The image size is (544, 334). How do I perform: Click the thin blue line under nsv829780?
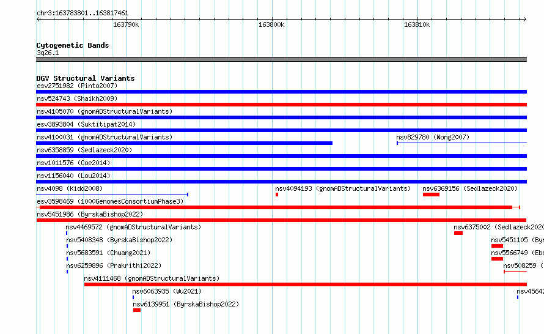[x=461, y=143]
